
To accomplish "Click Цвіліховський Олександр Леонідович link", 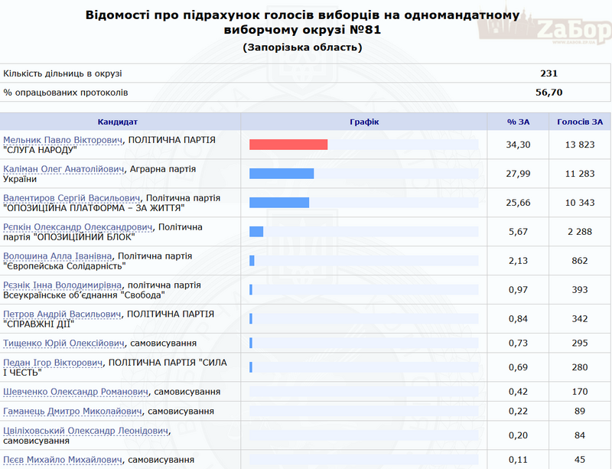I will tap(85, 432).
